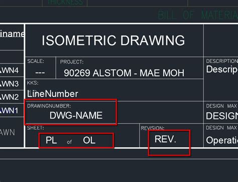Click the WN2 row text
238x182 pixels.
click(10, 97)
